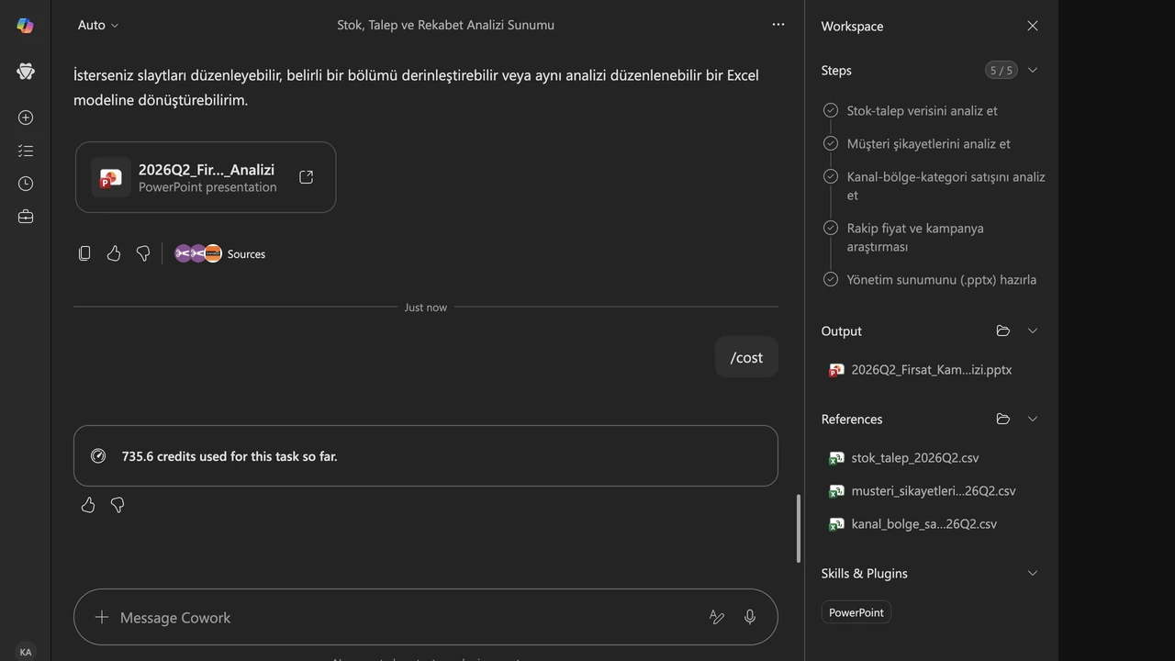Like the presentation response with thumbs up
The width and height of the screenshot is (1175, 661).
[x=114, y=253]
